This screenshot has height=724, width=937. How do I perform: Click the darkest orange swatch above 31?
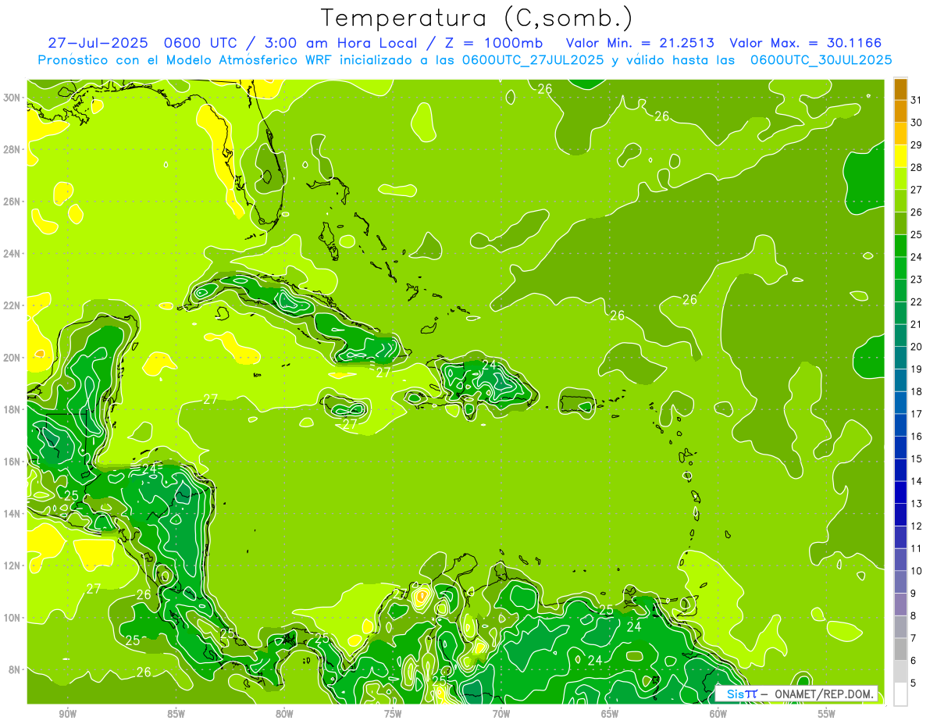(900, 88)
